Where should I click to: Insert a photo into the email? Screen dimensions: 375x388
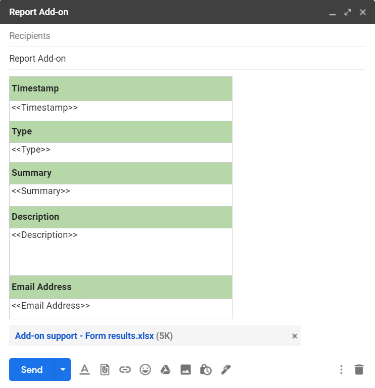point(185,370)
